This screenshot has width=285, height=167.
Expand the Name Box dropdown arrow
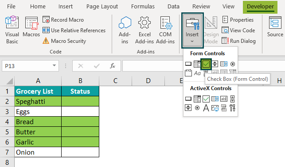point(54,65)
